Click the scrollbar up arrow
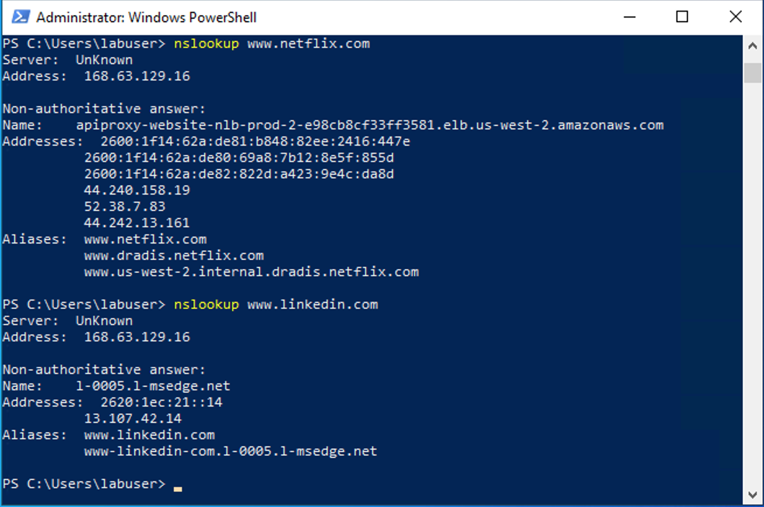Viewport: 764px width, 507px height. [753, 45]
